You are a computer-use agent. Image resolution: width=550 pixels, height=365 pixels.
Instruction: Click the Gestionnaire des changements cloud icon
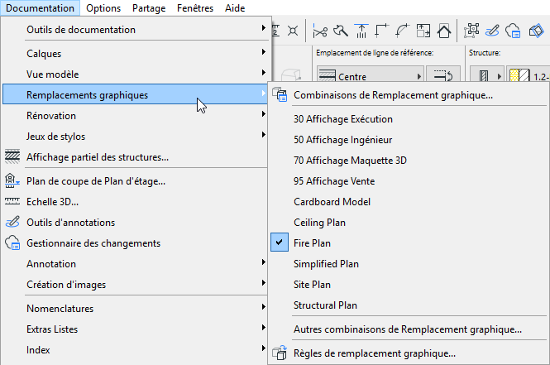pos(12,243)
